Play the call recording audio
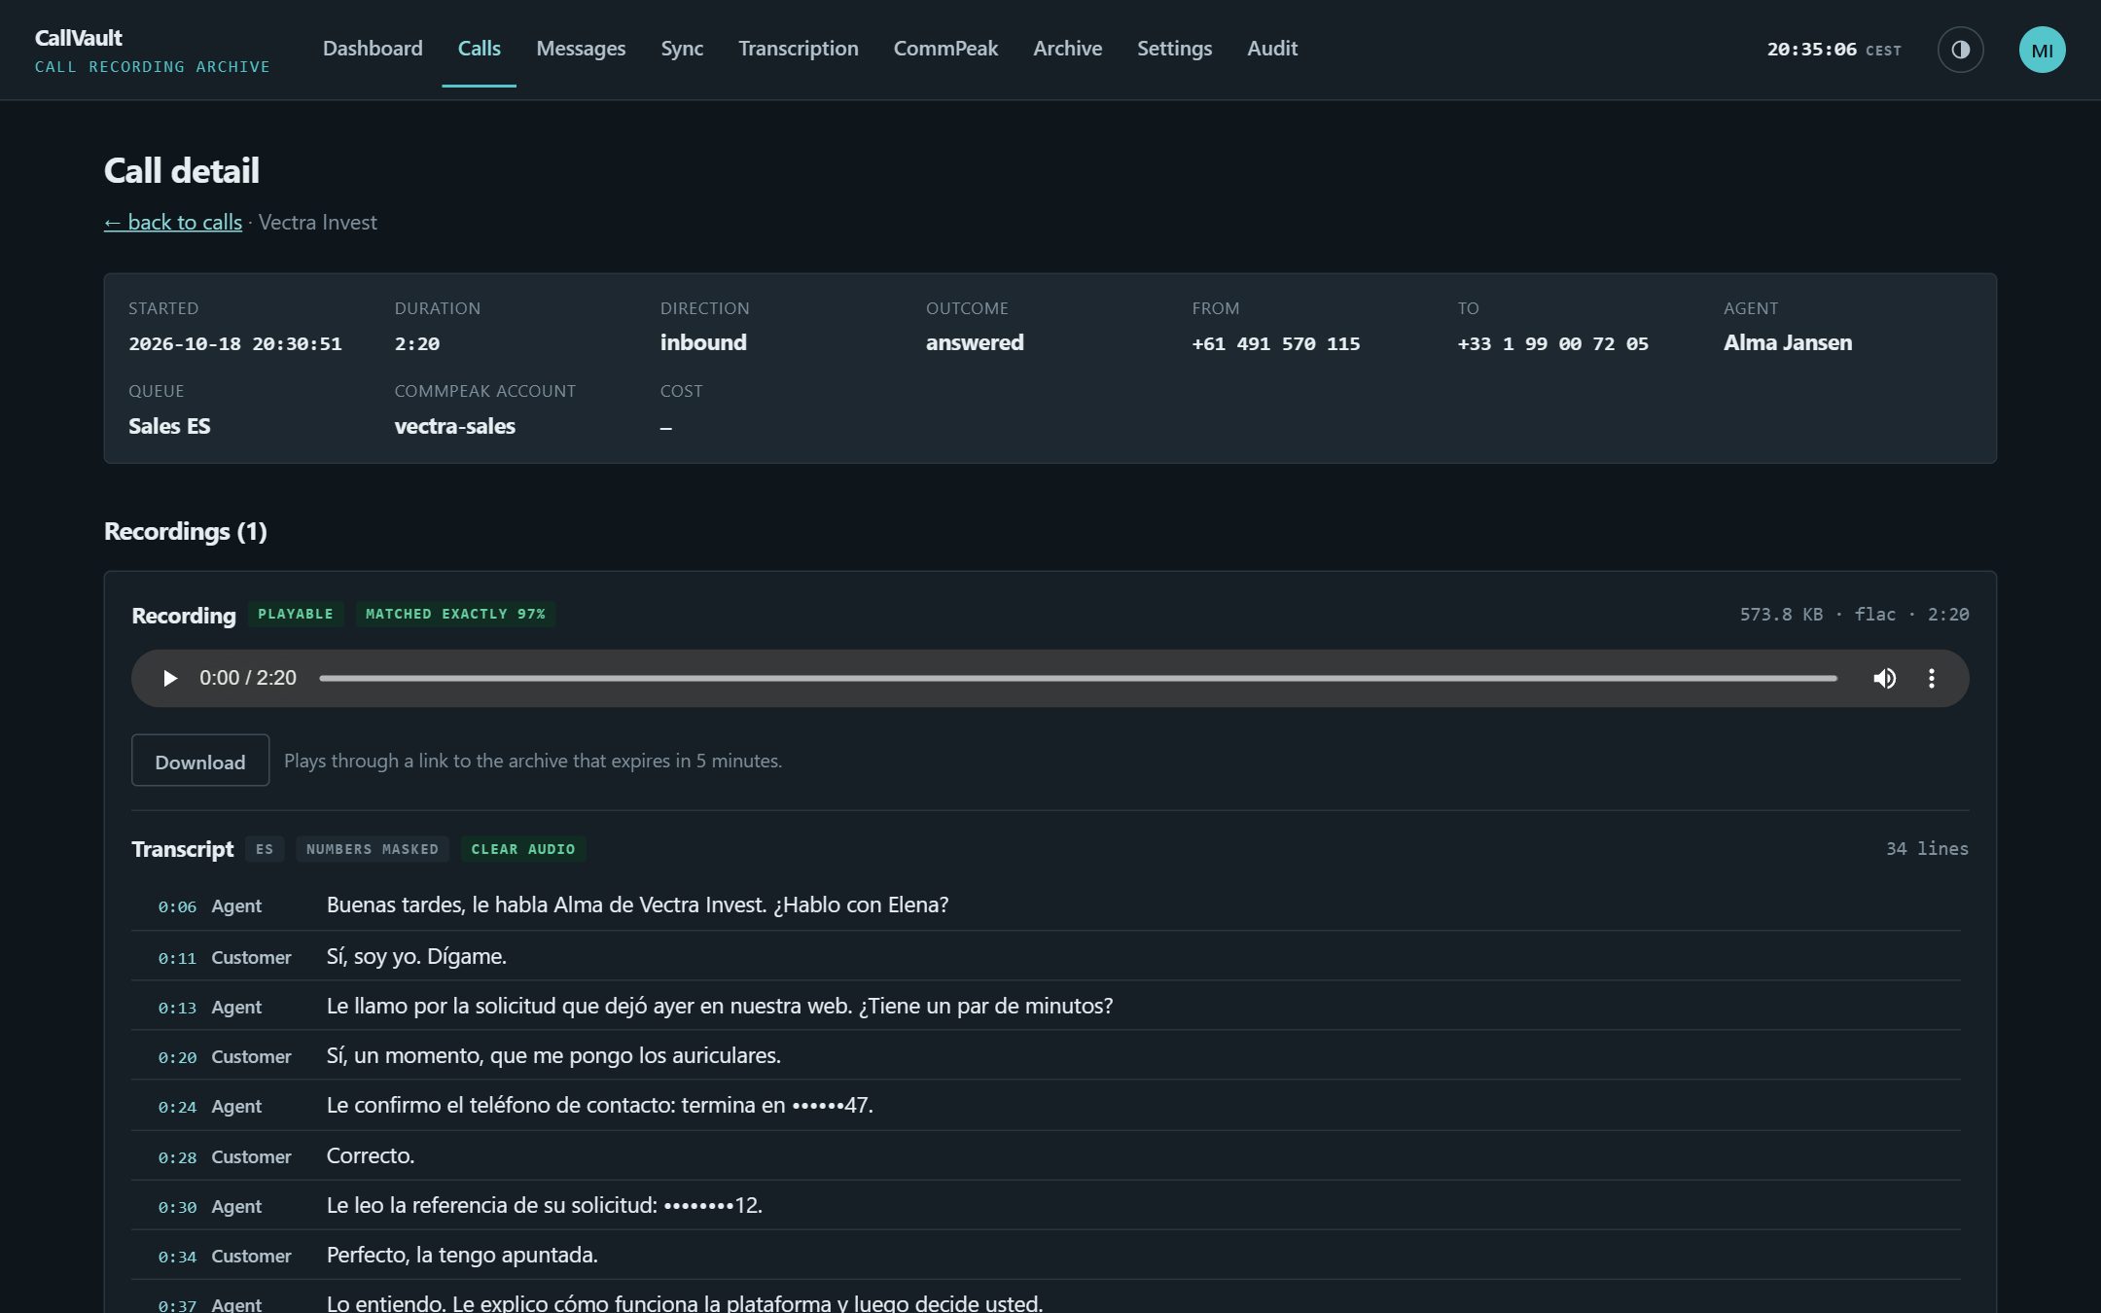The width and height of the screenshot is (2101, 1313). click(169, 678)
